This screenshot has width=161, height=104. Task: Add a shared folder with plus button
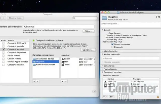pyautogui.click(x=34, y=81)
